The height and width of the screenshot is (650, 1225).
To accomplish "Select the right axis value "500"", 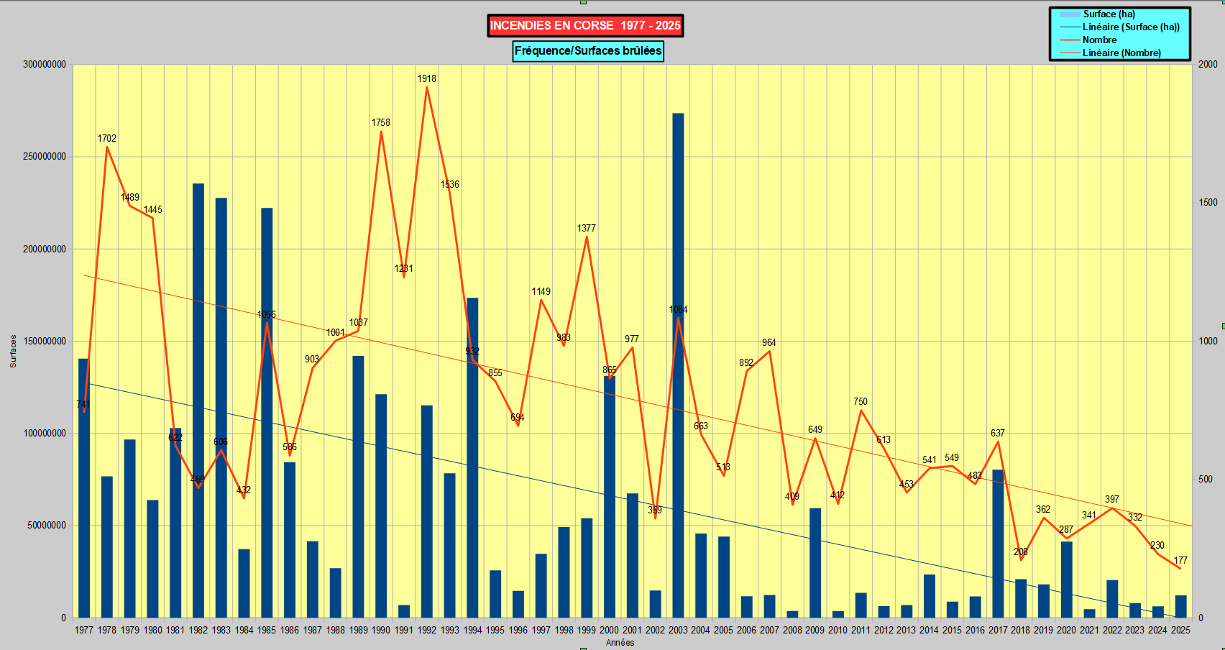I will tap(1205, 480).
